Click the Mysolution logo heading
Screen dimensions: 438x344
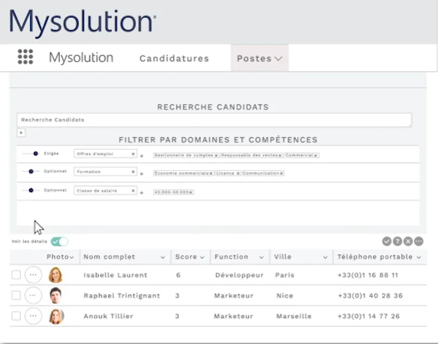tap(81, 23)
